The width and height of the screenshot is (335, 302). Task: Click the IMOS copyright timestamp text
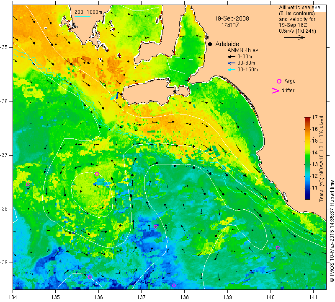click(x=332, y=231)
